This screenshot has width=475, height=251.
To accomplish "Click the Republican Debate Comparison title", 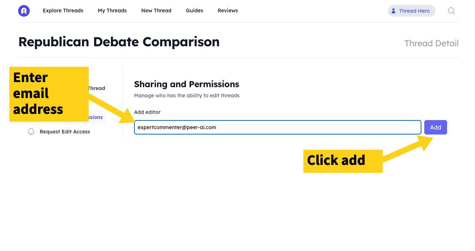I will (119, 42).
